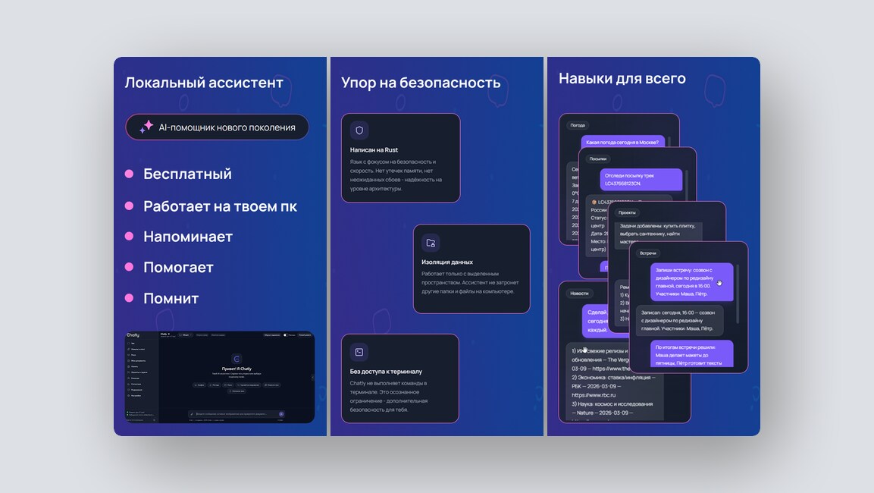Select the Проекты tag on the projects card
The width and height of the screenshot is (874, 493).
pyautogui.click(x=627, y=212)
